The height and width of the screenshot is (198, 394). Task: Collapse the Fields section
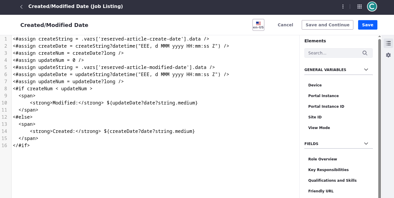[x=366, y=144]
